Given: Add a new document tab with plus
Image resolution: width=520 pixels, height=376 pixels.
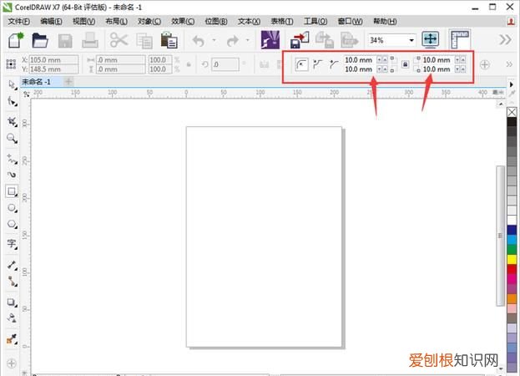Looking at the screenshot, I should click(68, 81).
